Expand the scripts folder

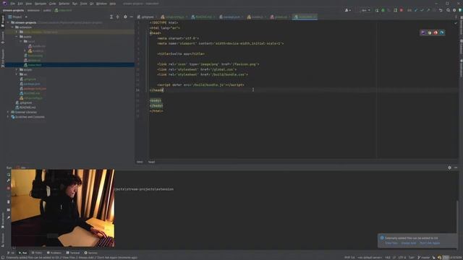pos(17,69)
